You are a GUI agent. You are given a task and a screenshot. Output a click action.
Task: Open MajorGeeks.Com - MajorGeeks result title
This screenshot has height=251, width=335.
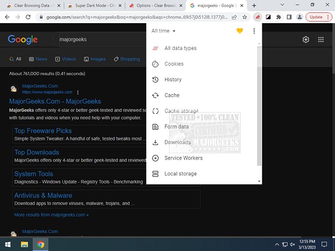[x=55, y=101]
